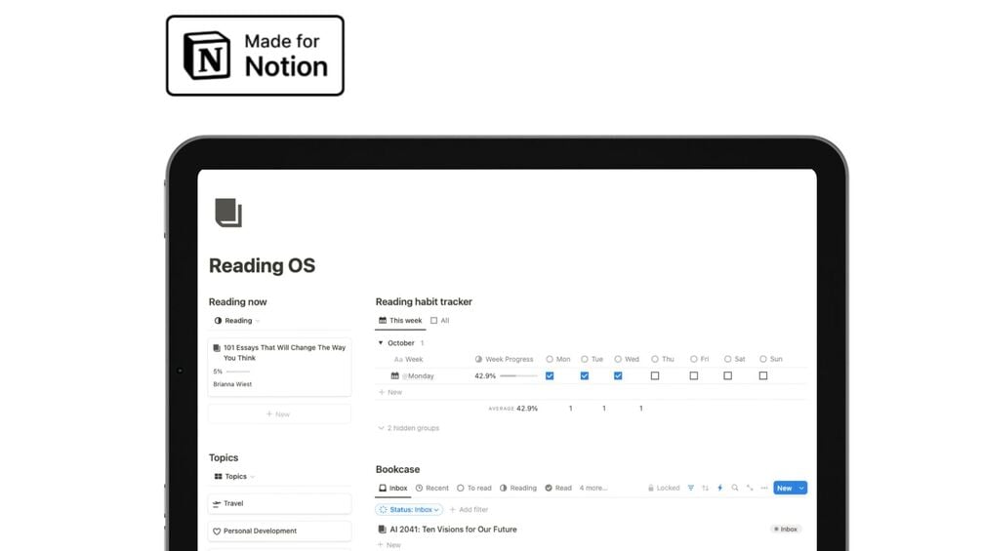Viewport: 981px width, 551px height.
Task: Select the Inbox tab in Bookcase
Action: click(393, 488)
